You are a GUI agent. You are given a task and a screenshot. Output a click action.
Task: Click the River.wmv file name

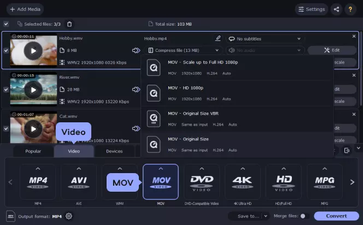point(69,77)
